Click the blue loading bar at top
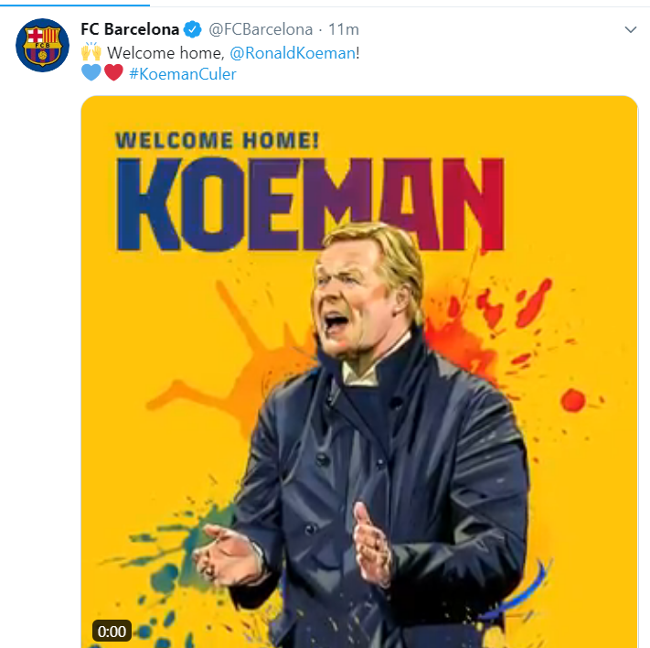650x648 pixels. 73,3
